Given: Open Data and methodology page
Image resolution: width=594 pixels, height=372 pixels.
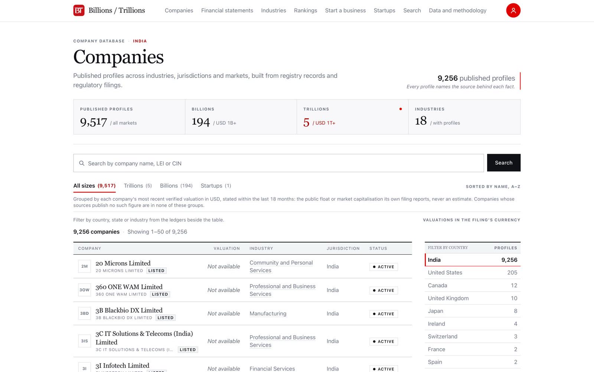Looking at the screenshot, I should tap(458, 10).
